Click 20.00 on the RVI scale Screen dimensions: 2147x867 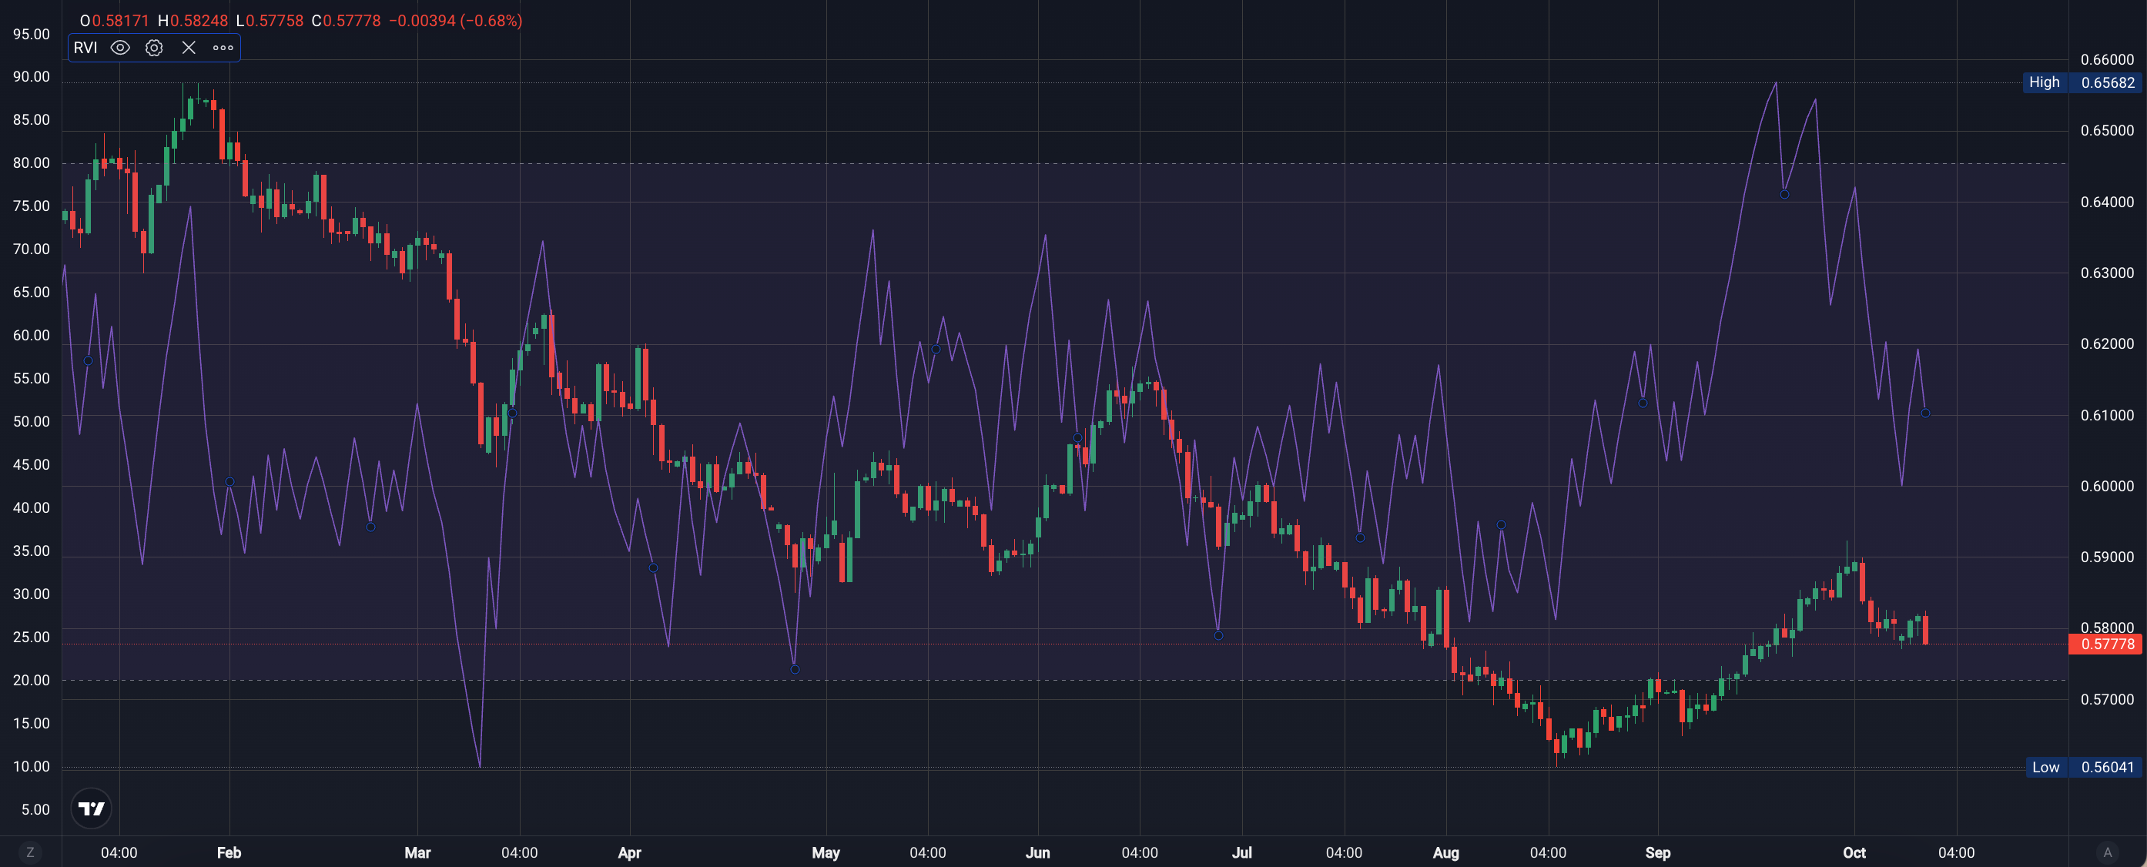pyautogui.click(x=31, y=680)
